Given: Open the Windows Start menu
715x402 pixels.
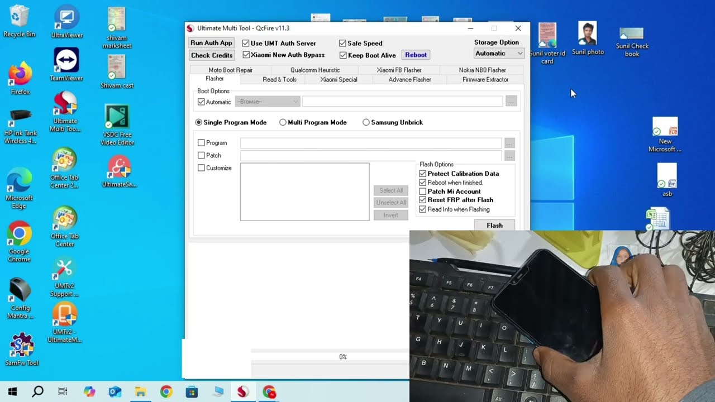Looking at the screenshot, I should click(12, 391).
